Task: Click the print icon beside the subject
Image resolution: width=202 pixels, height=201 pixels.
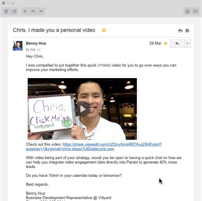Action: coord(180,31)
